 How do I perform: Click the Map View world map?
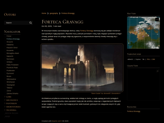pyautogui.click(x=143, y=32)
